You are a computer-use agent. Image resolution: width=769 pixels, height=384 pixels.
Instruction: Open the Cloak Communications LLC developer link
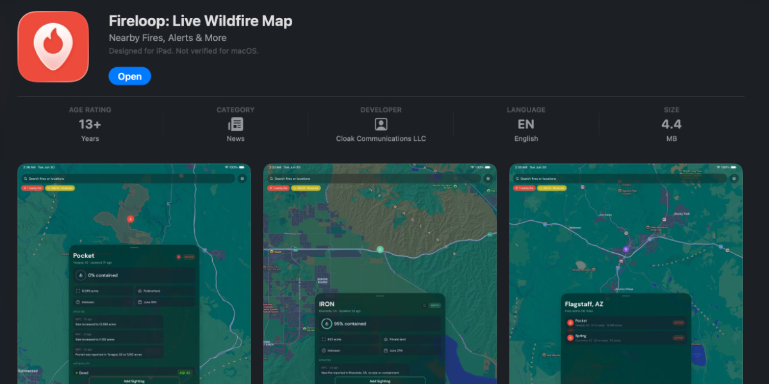[381, 139]
